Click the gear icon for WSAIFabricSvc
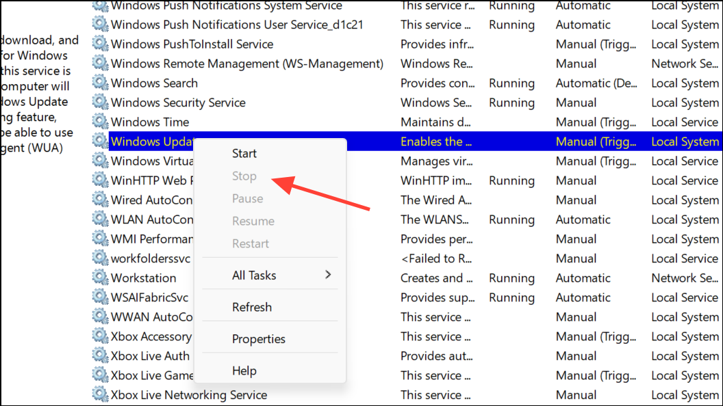Viewport: 723px width, 406px height. (x=100, y=297)
